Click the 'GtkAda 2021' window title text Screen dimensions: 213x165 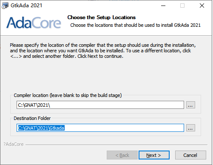click(x=26, y=6)
